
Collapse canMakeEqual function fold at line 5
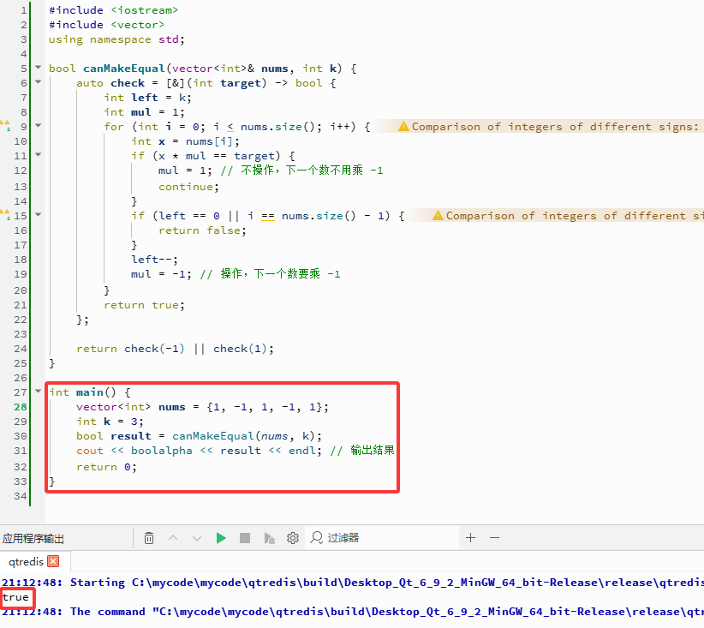pyautogui.click(x=39, y=68)
